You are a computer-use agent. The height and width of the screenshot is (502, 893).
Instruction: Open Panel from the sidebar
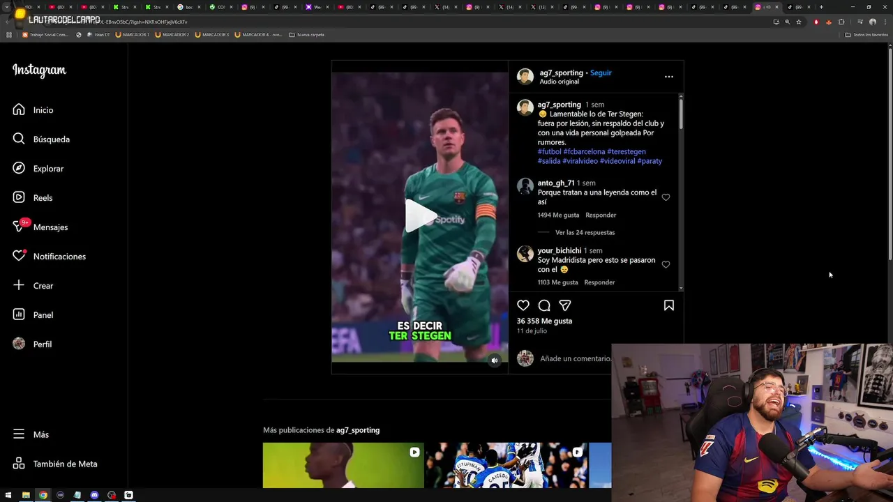click(x=33, y=315)
